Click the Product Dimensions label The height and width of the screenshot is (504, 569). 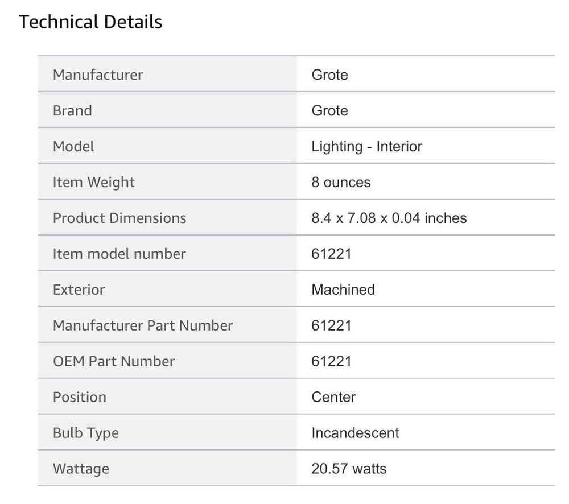(119, 218)
